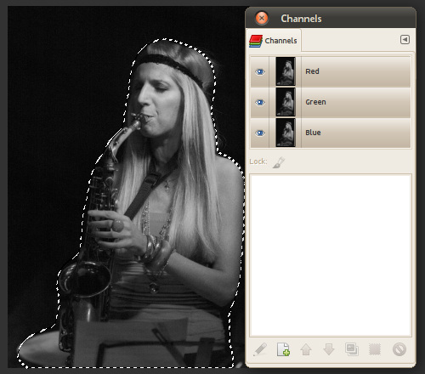Select the Blue channel label
Screen dimensions: 425x374
[x=313, y=133]
